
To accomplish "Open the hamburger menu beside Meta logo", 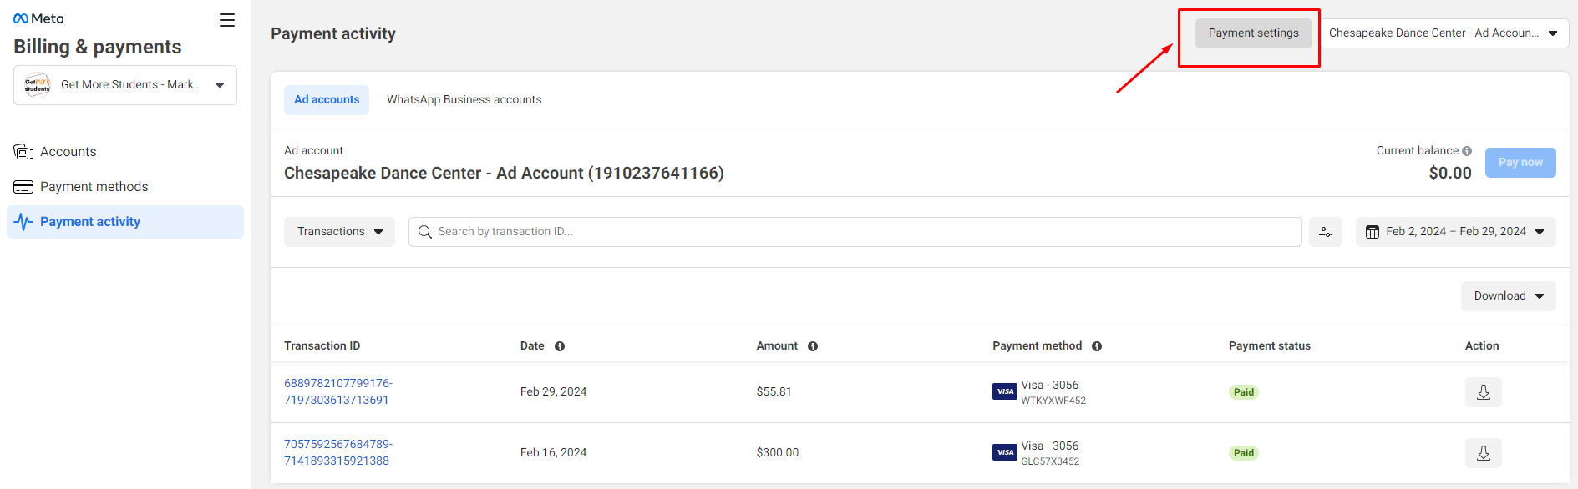I will point(227,20).
